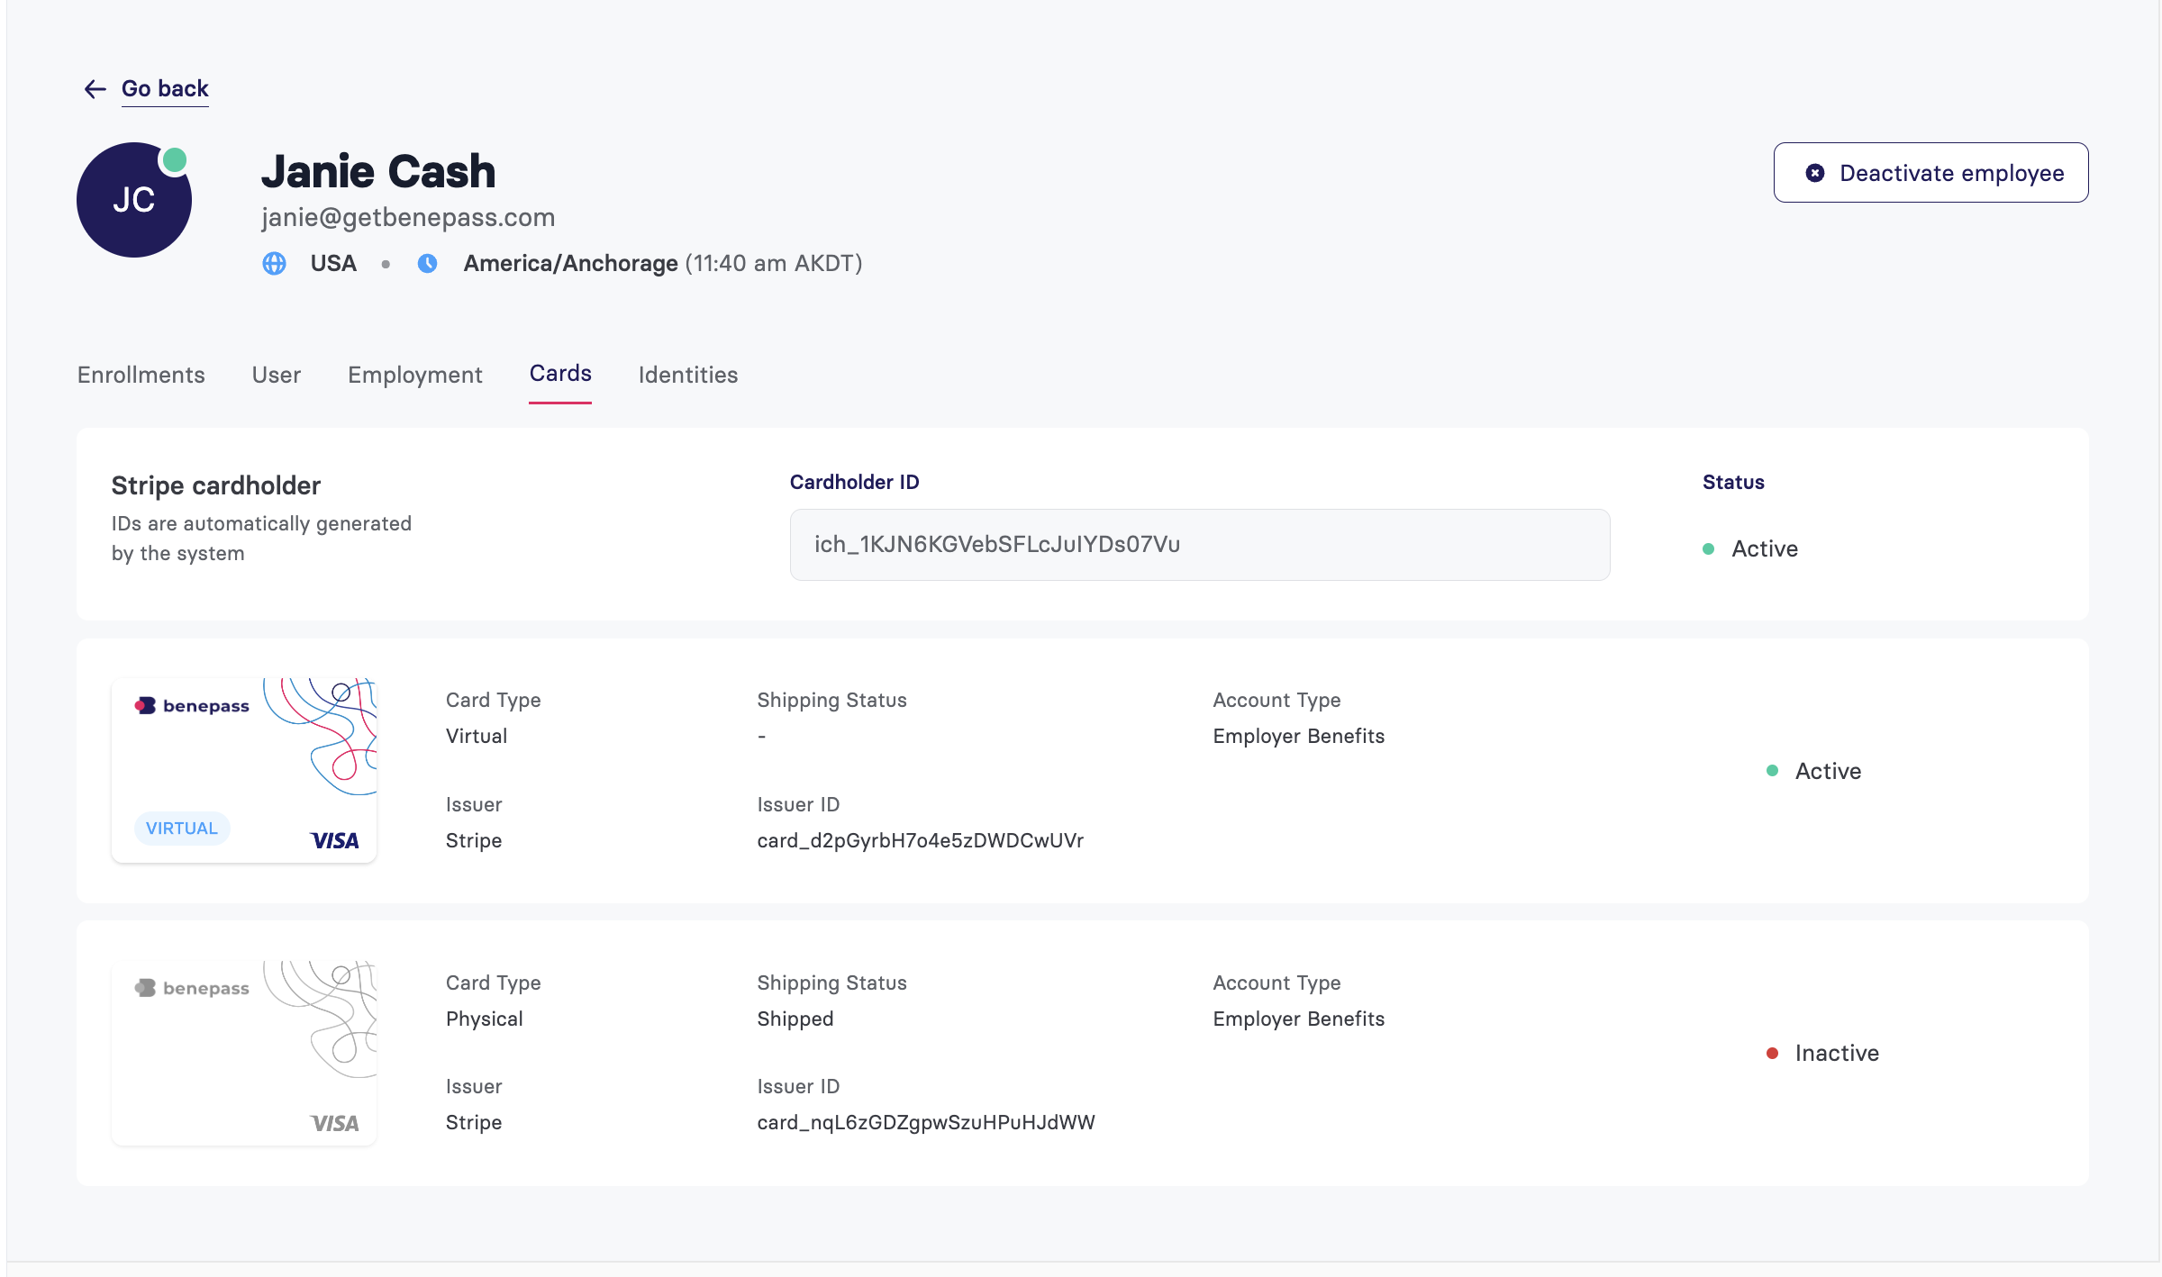The width and height of the screenshot is (2162, 1277).
Task: Click the Stripe issuer value of virtual card
Action: [x=474, y=840]
